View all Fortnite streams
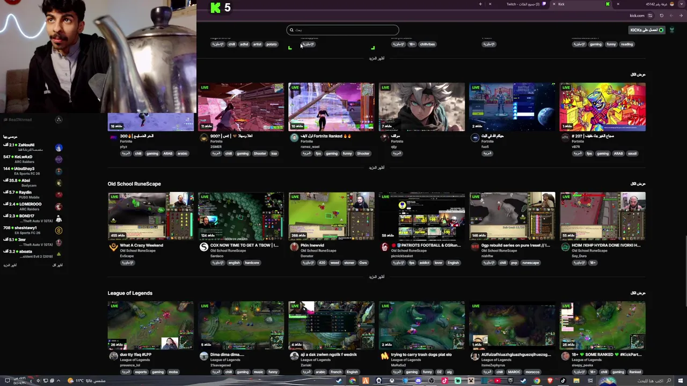 point(638,75)
